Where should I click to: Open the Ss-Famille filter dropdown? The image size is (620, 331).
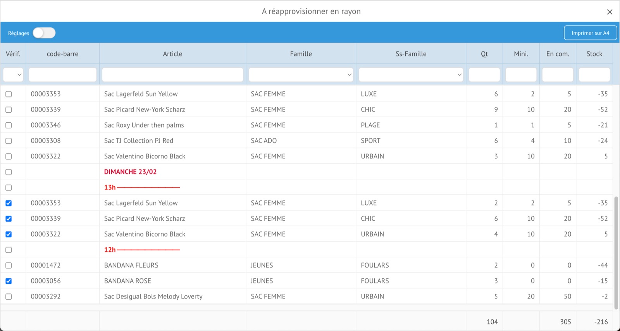tap(411, 75)
